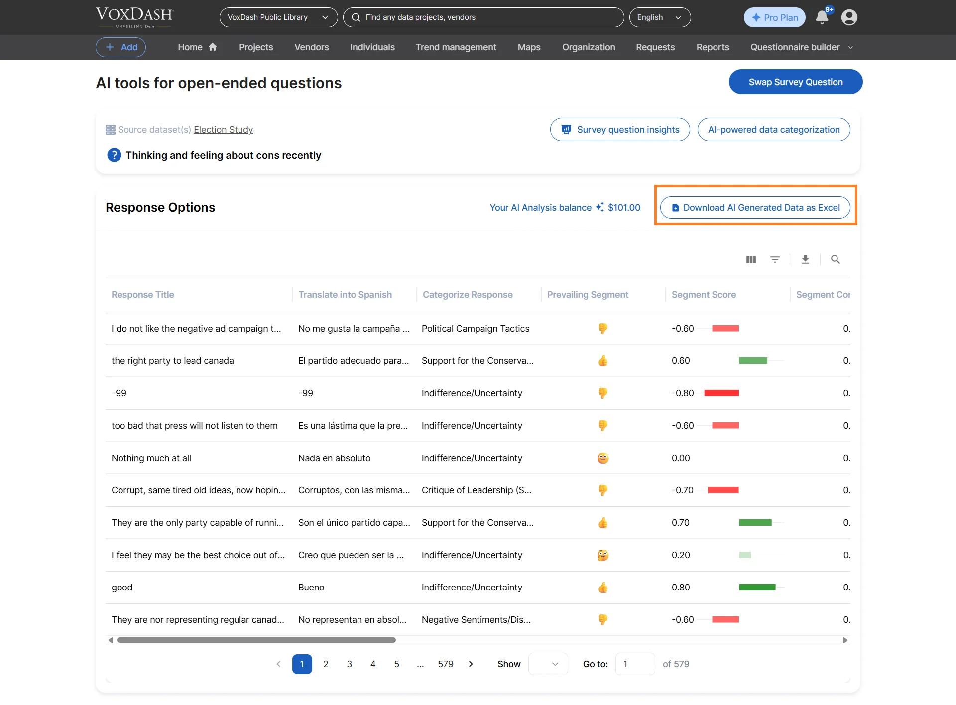Click the Pro Plan button
Image resolution: width=956 pixels, height=705 pixels.
(774, 17)
